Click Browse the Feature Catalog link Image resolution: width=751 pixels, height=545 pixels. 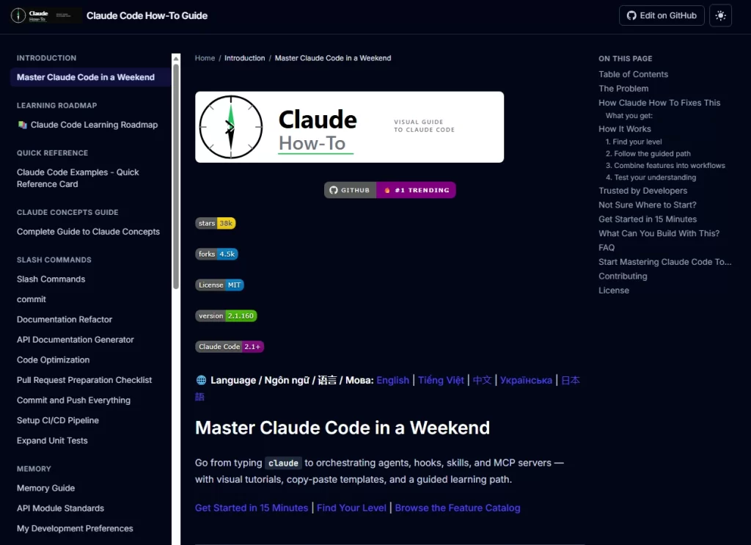pyautogui.click(x=458, y=508)
